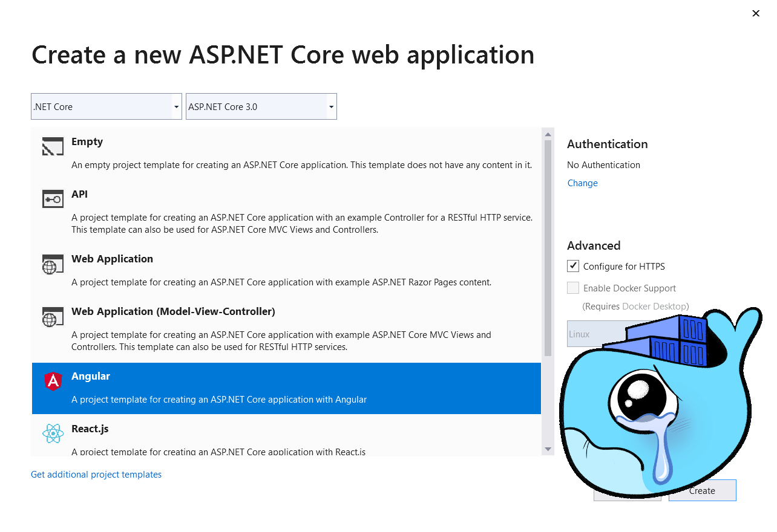
Task: Close the dialog with the X button
Action: tap(756, 13)
